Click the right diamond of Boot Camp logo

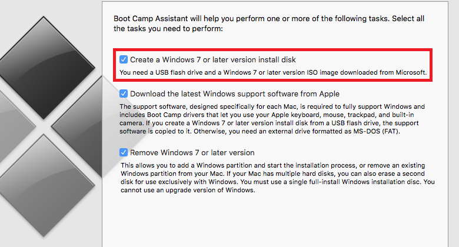pyautogui.click(x=76, y=126)
